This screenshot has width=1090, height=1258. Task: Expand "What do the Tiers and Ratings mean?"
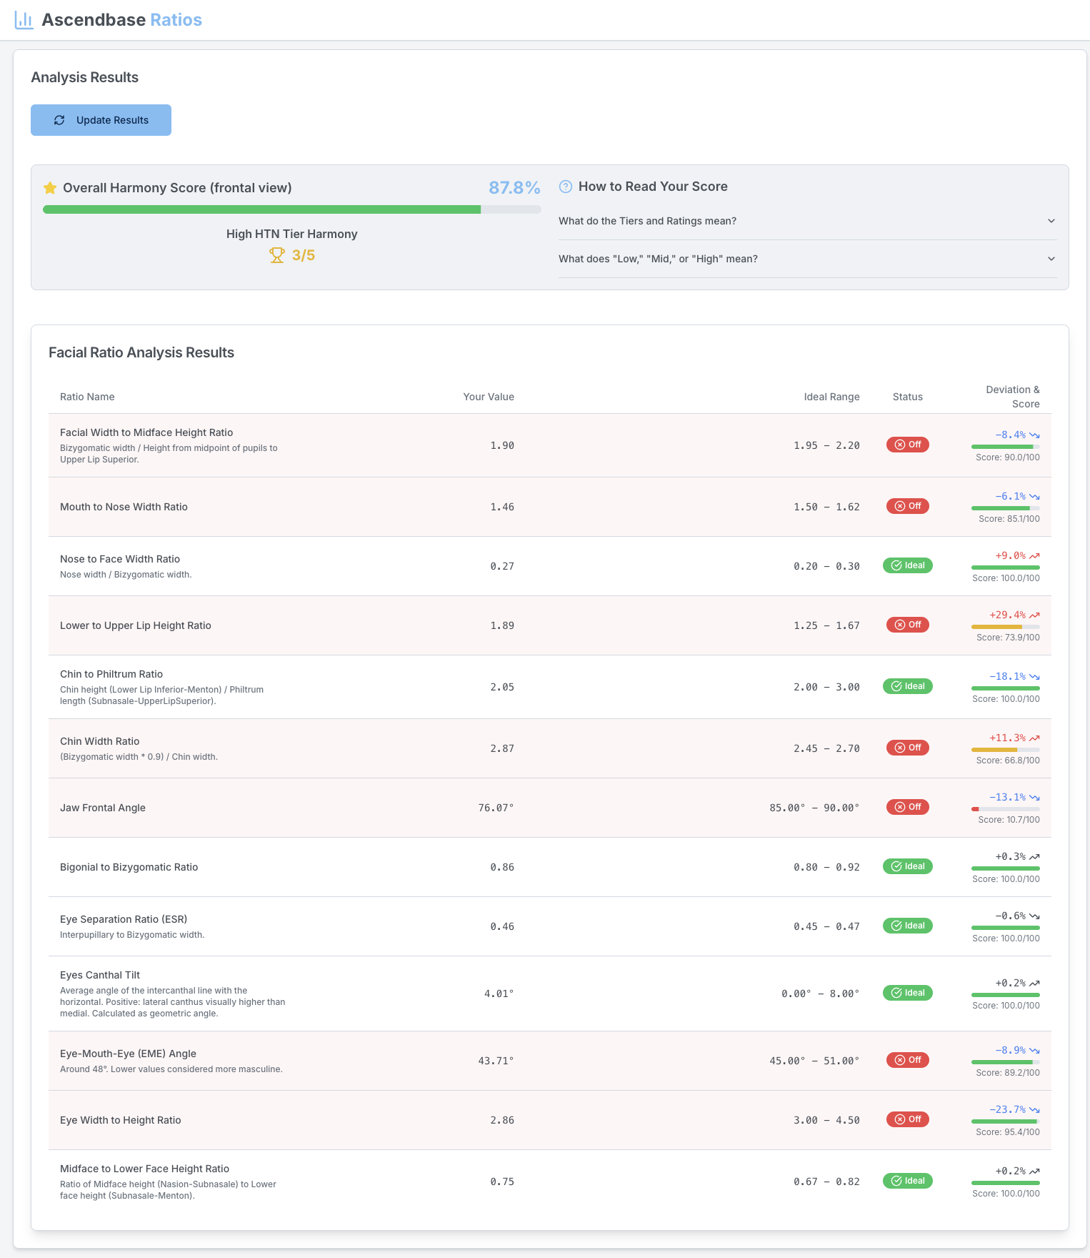coord(647,221)
